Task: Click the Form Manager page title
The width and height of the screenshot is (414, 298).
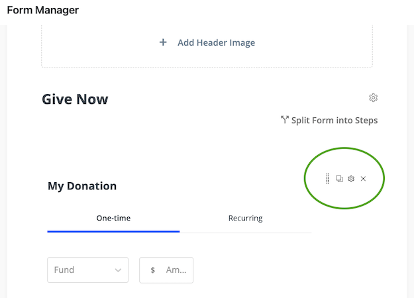Action: tap(42, 10)
